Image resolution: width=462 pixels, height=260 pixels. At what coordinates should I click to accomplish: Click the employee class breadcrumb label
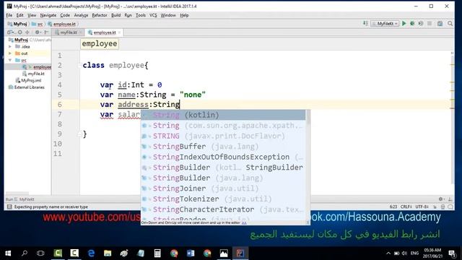click(100, 43)
